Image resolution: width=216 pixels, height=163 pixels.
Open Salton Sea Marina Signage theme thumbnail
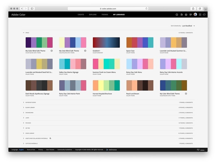[73, 64]
